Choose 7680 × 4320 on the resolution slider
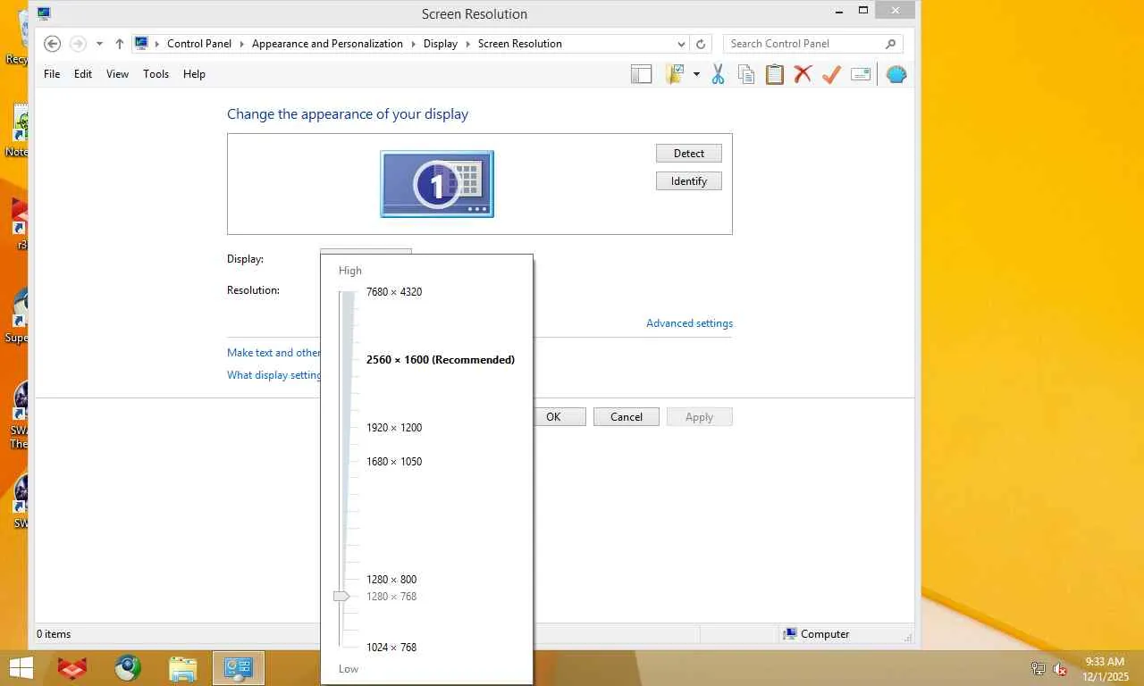 (x=394, y=292)
